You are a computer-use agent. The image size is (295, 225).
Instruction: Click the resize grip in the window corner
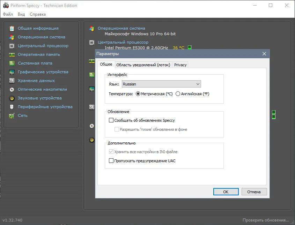[x=292, y=222]
